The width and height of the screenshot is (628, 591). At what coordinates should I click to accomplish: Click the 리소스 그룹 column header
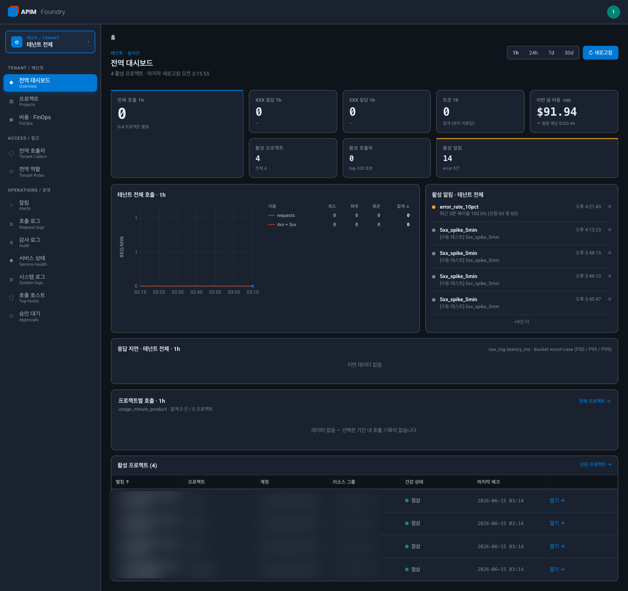point(344,482)
